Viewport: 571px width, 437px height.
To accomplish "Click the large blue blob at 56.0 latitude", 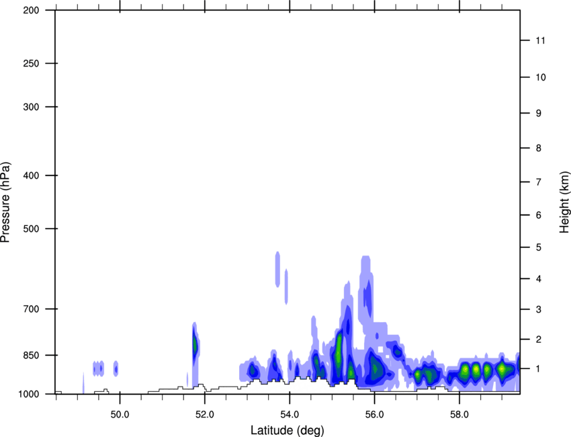I will pos(375,368).
